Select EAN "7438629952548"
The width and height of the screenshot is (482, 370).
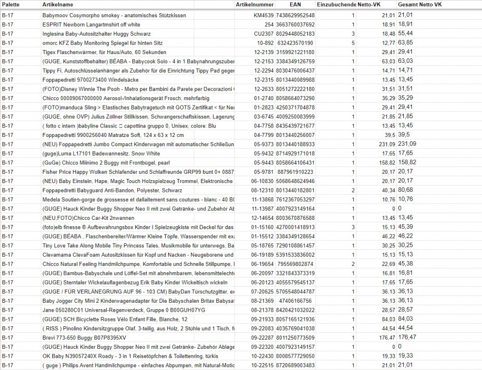tap(296, 15)
